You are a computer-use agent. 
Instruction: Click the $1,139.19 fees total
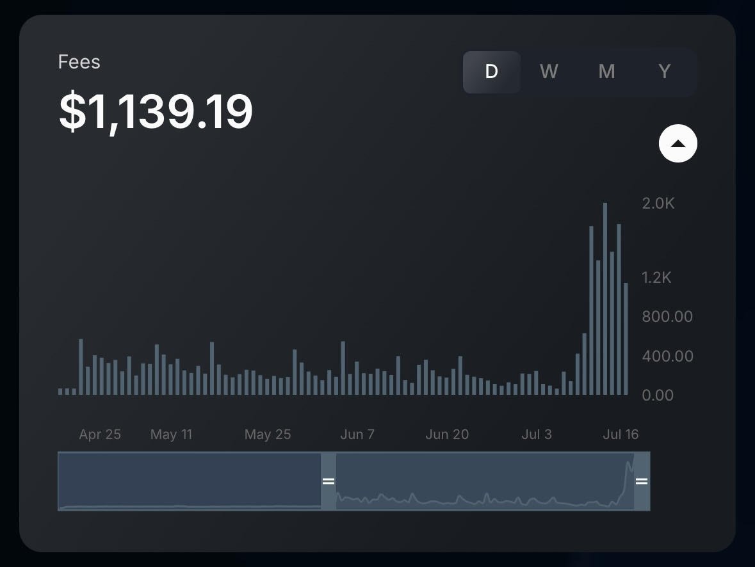(x=156, y=111)
